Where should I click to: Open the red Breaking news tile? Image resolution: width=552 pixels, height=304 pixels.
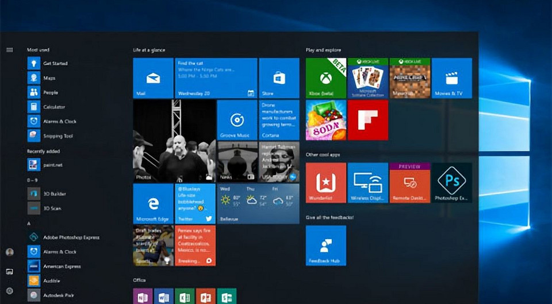pos(195,245)
